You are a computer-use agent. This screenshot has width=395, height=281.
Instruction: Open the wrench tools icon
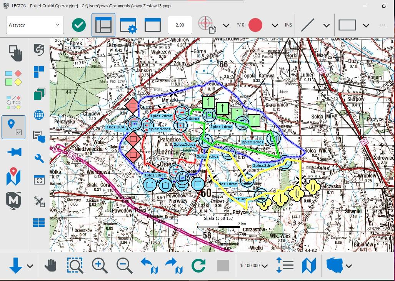pos(39,158)
